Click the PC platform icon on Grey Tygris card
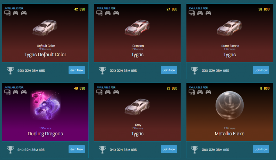Screen dimensions: 276x160 99,92
